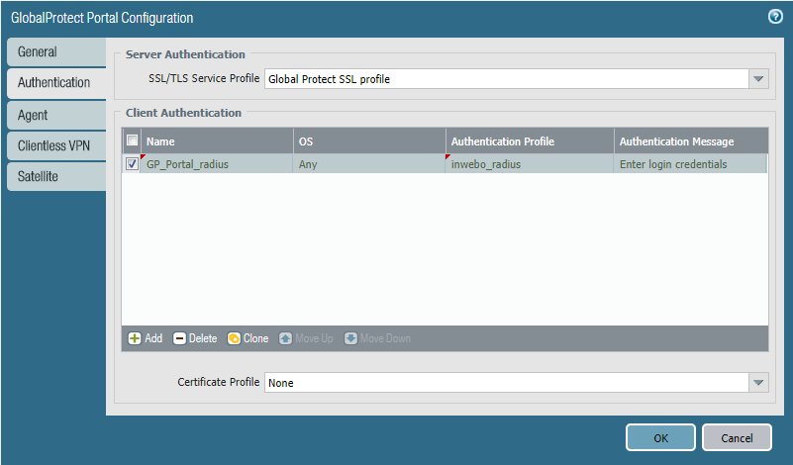Click the Delete minus icon
Image resolution: width=793 pixels, height=465 pixels.
[180, 338]
